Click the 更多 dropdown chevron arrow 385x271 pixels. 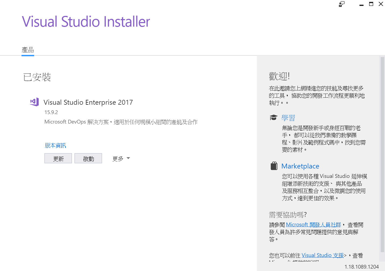[x=128, y=159]
